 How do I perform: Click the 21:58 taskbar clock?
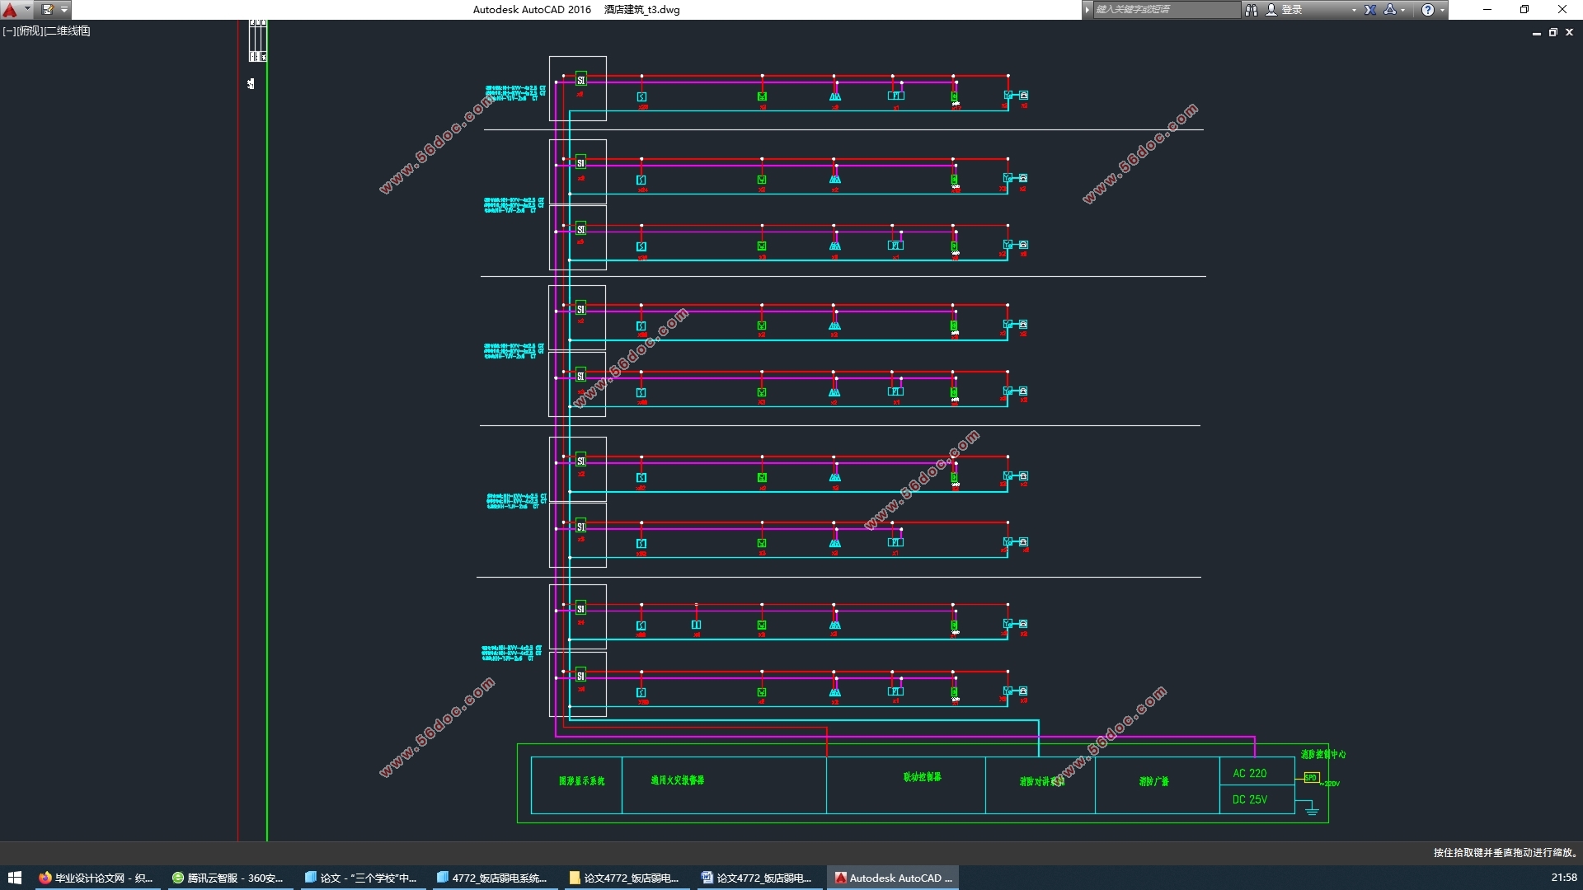[1563, 878]
